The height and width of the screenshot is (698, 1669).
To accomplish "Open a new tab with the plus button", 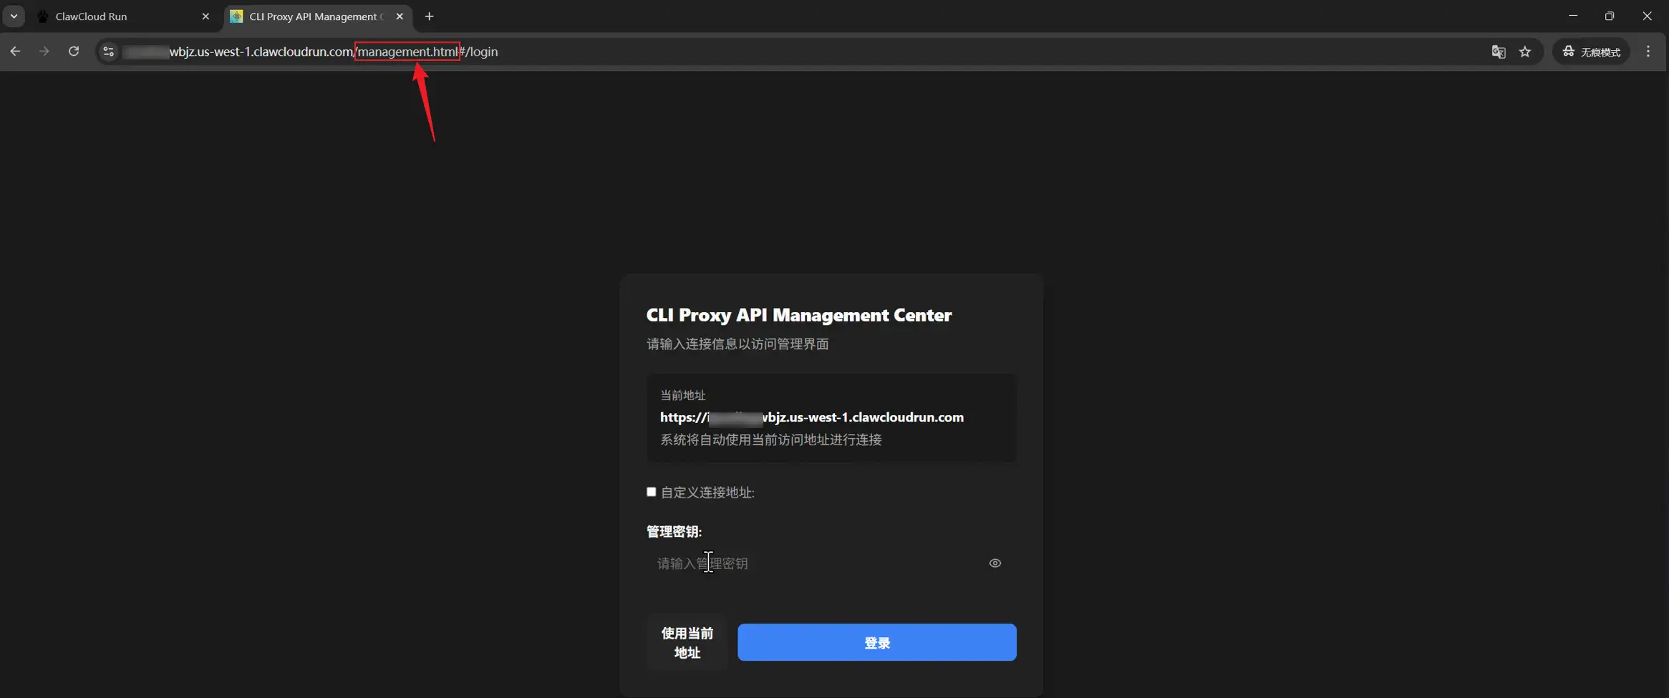I will pyautogui.click(x=428, y=16).
